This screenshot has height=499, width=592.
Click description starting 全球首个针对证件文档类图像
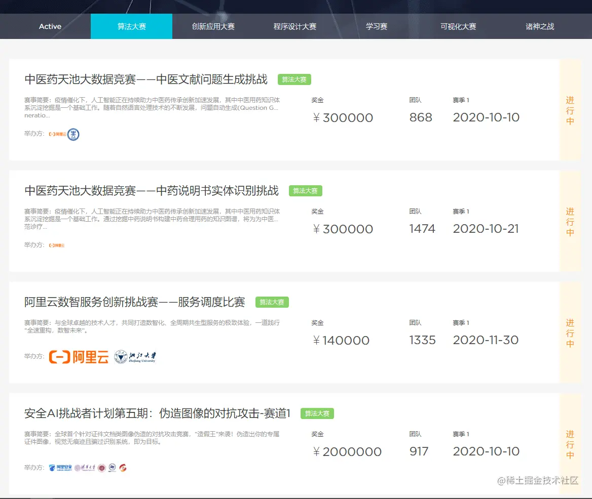152,438
